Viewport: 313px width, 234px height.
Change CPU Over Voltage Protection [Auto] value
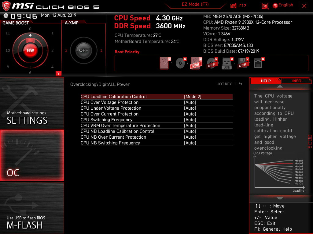tap(190, 102)
